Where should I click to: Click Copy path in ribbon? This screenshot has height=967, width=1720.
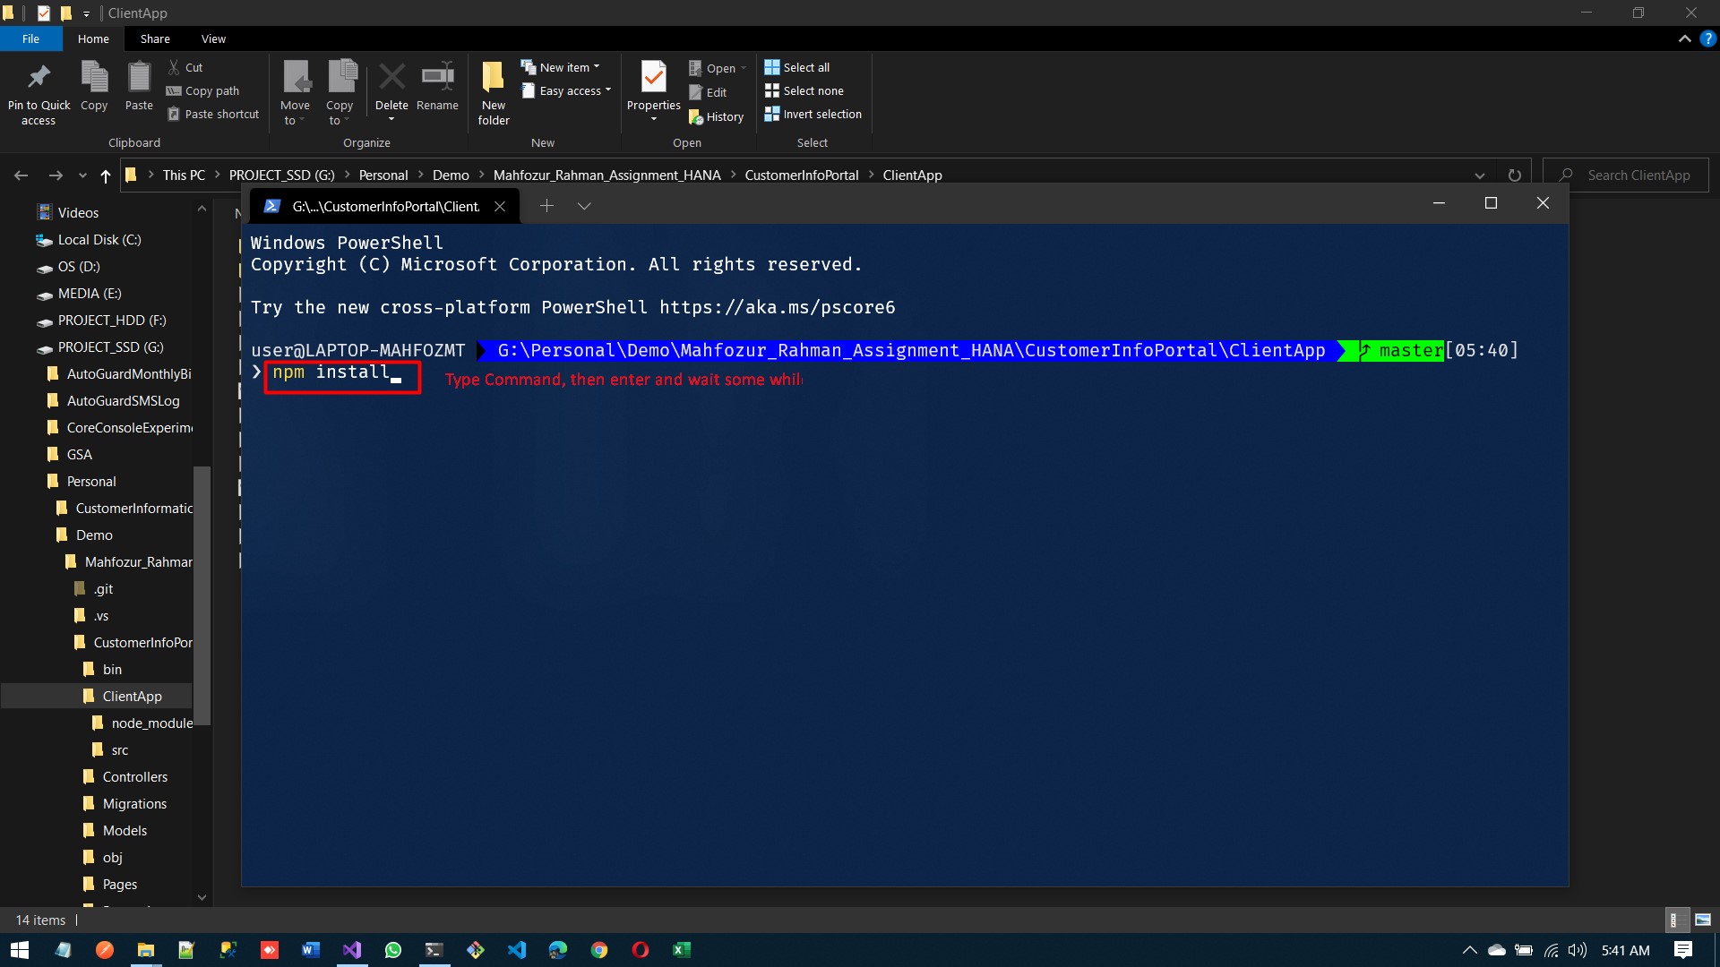(203, 90)
